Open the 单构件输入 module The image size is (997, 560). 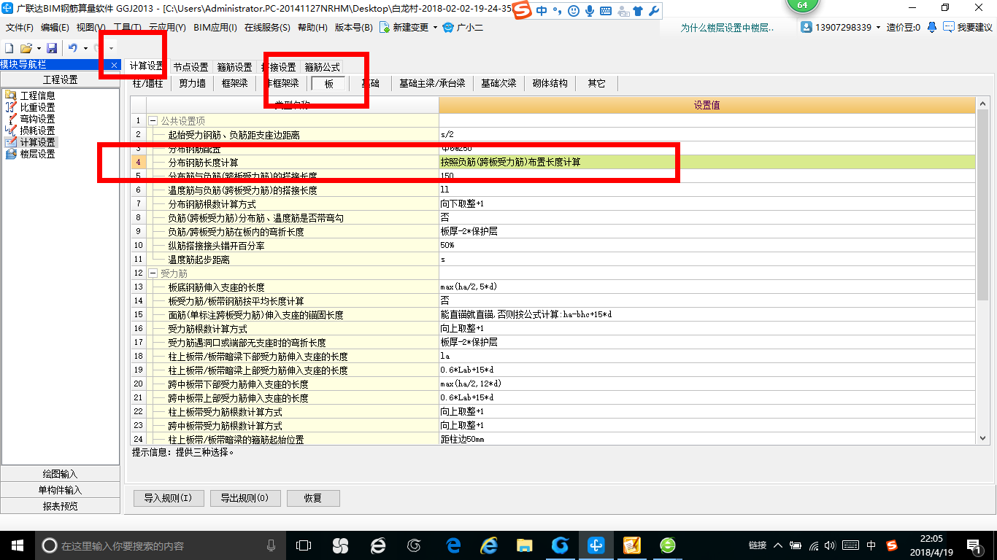pyautogui.click(x=60, y=490)
